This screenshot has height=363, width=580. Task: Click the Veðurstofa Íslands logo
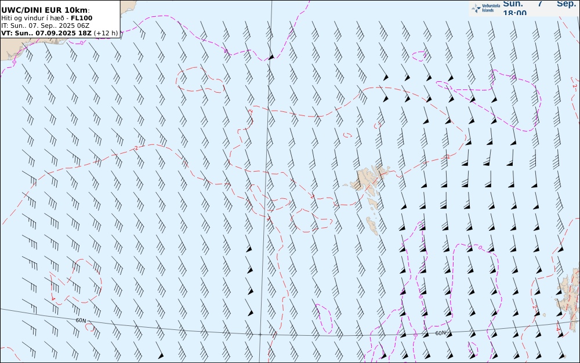[485, 8]
